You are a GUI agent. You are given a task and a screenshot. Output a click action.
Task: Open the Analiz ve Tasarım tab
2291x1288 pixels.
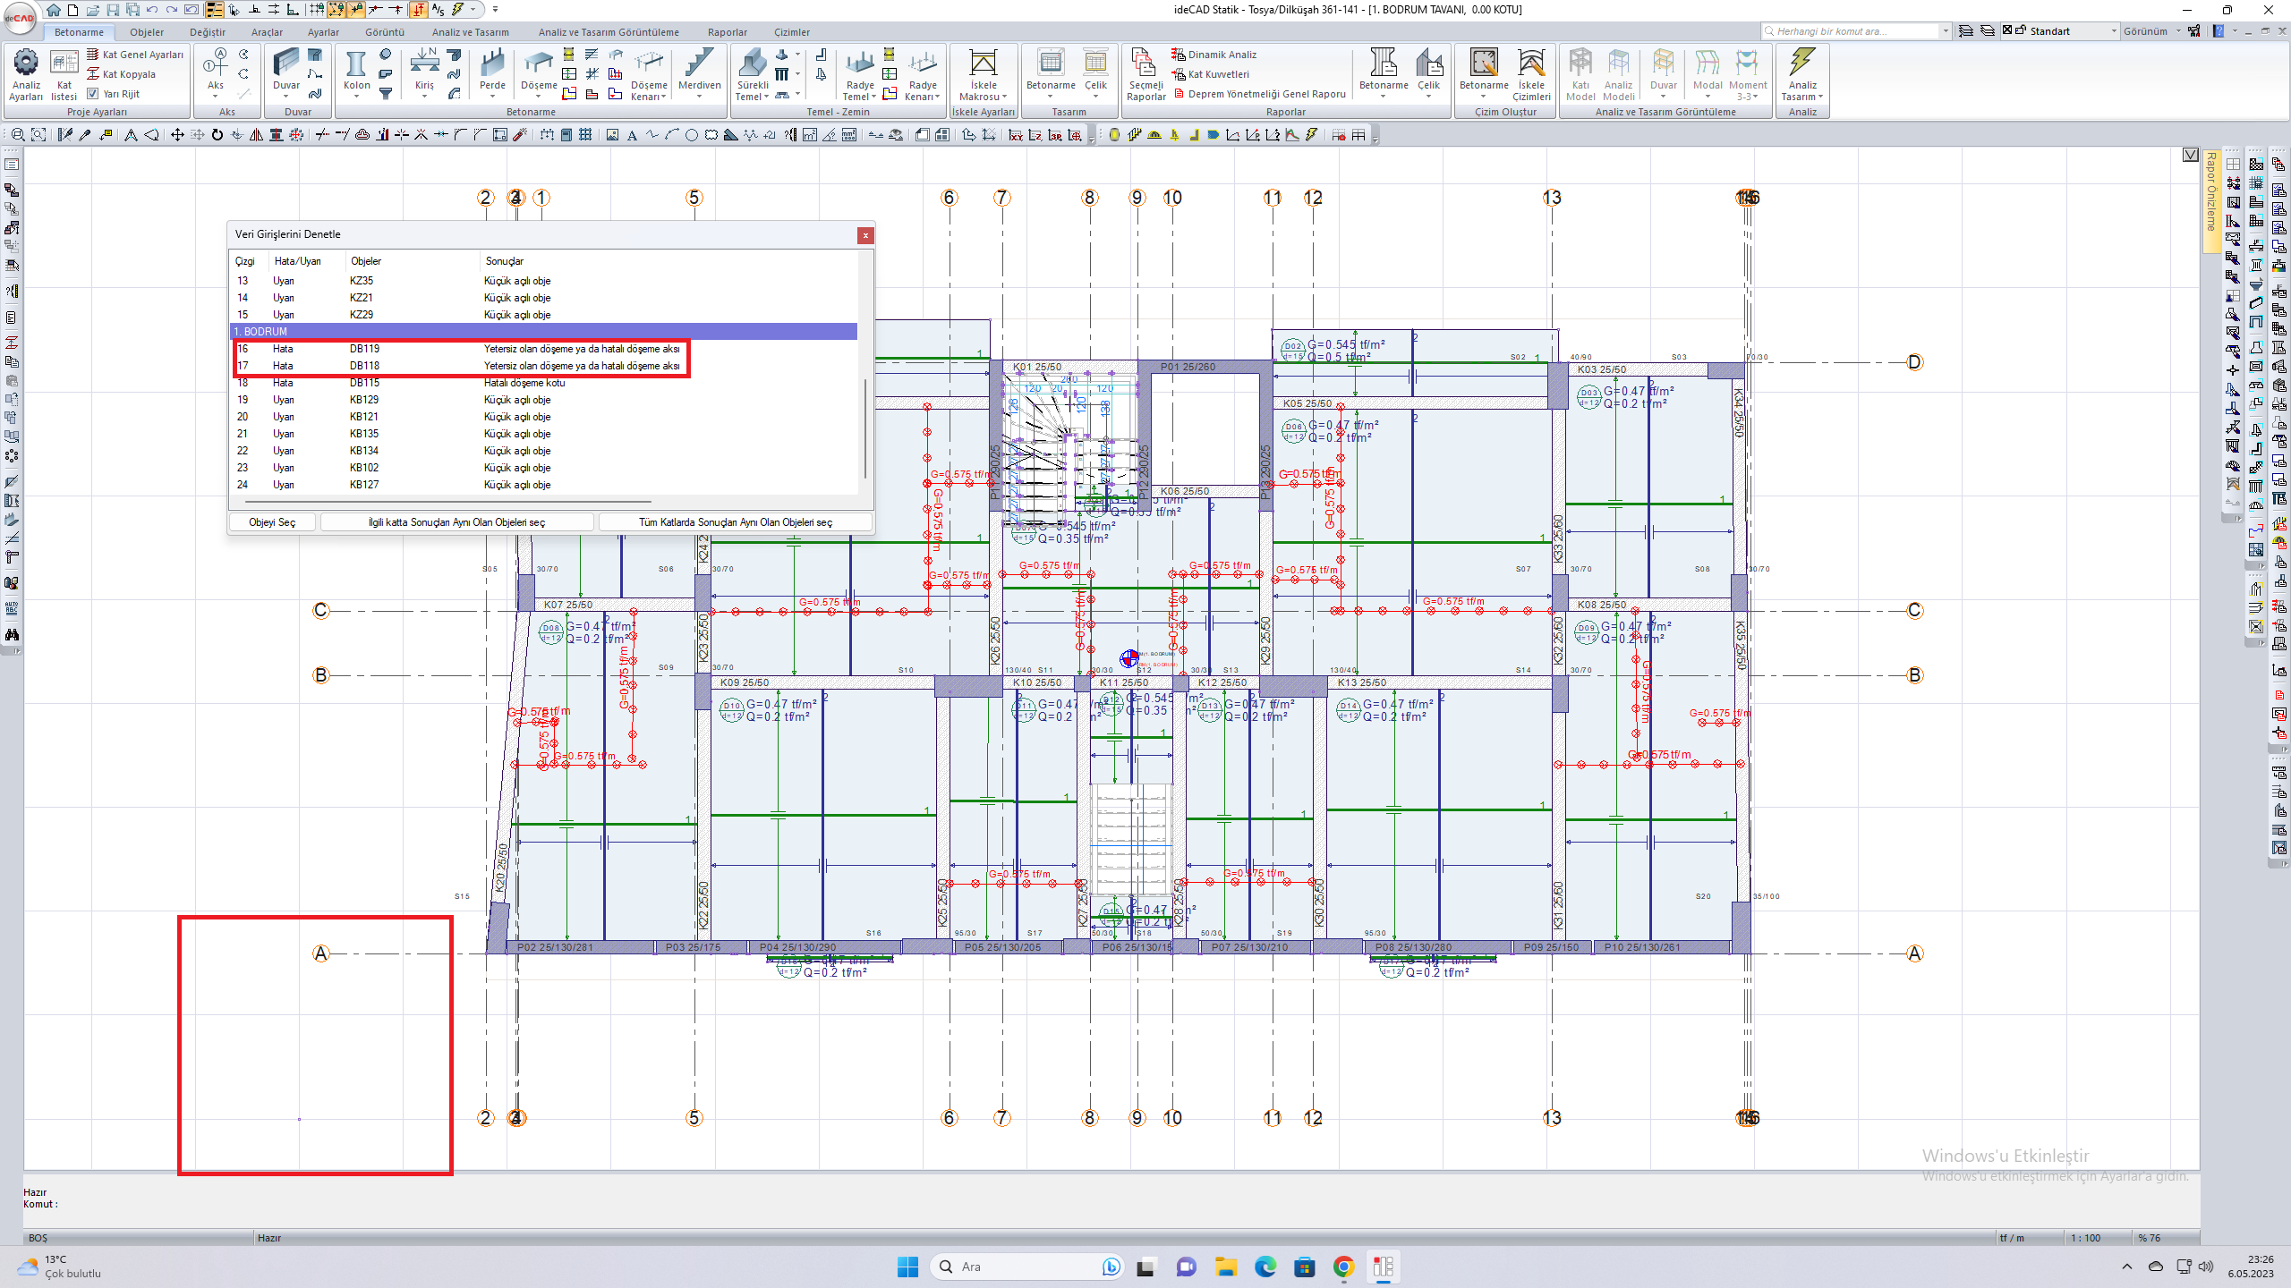(x=470, y=32)
